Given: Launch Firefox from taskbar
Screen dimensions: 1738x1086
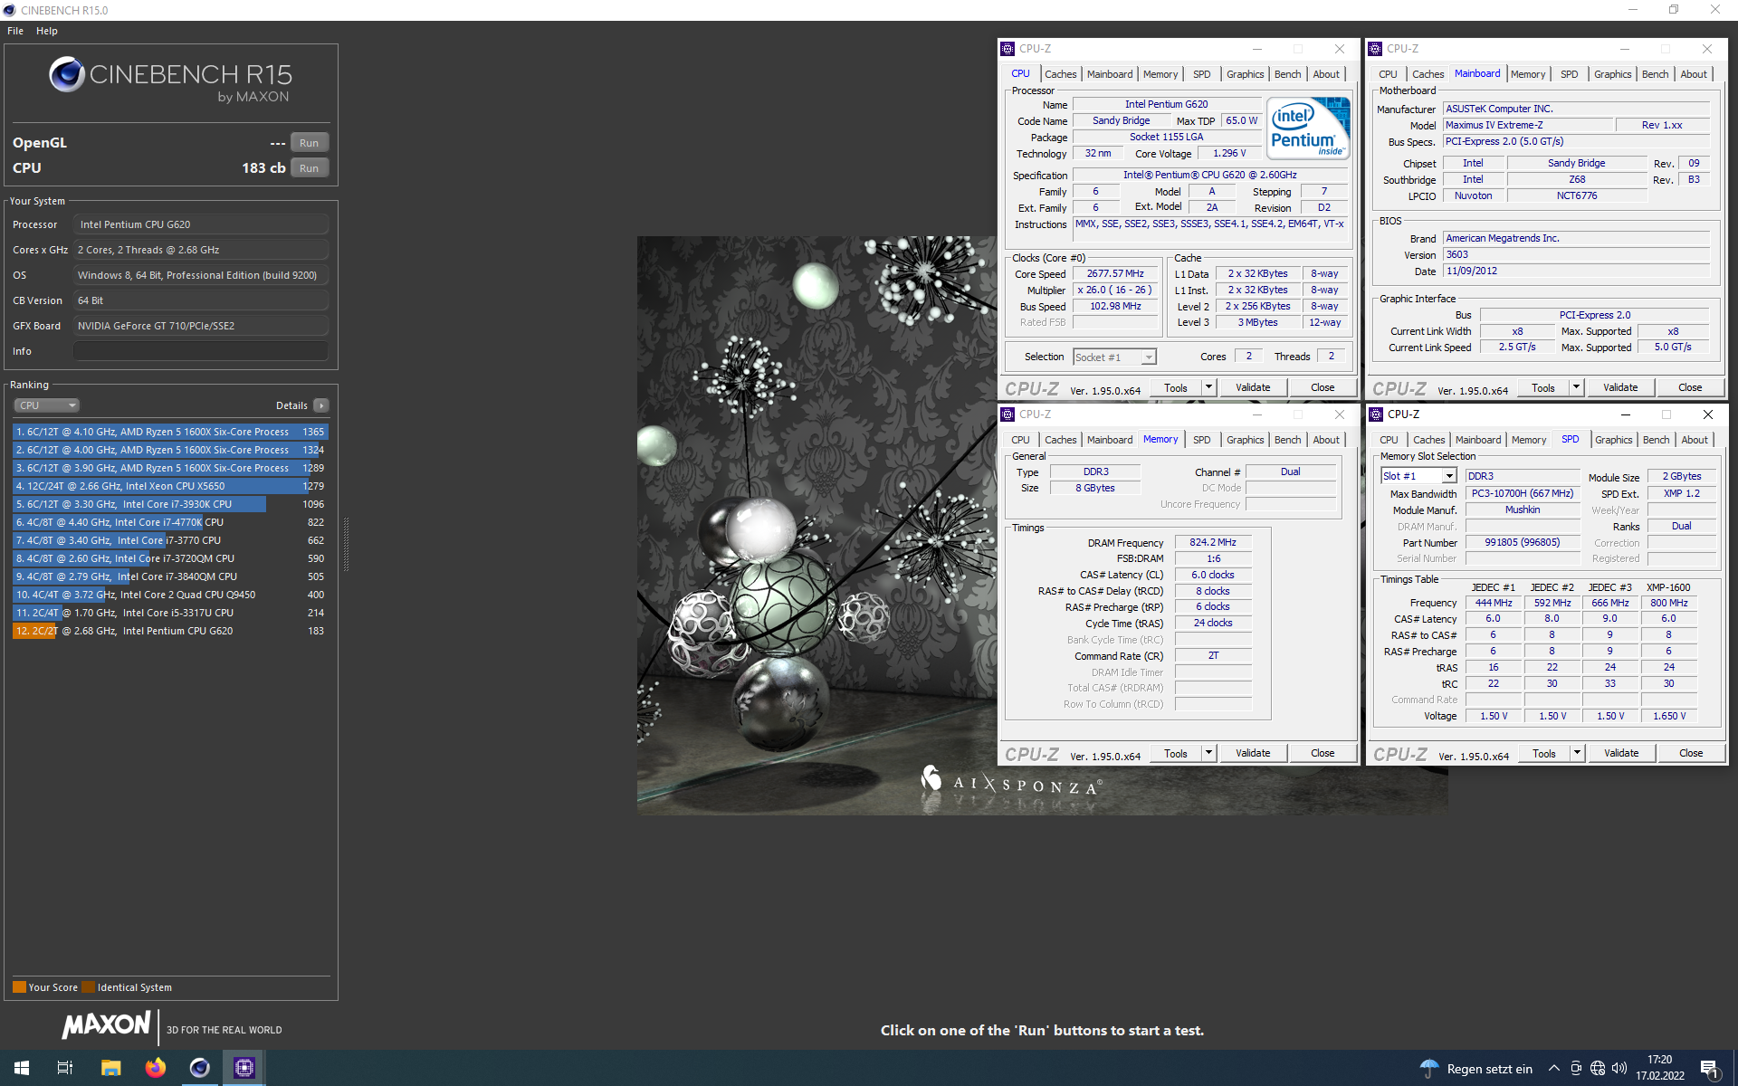Looking at the screenshot, I should pos(156,1068).
